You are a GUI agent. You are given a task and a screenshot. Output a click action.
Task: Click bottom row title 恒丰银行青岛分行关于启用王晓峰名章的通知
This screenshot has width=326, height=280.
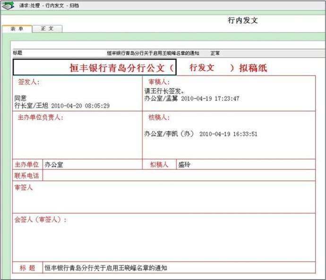[106, 268]
